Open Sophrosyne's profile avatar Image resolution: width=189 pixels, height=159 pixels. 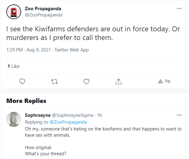(x=14, y=119)
